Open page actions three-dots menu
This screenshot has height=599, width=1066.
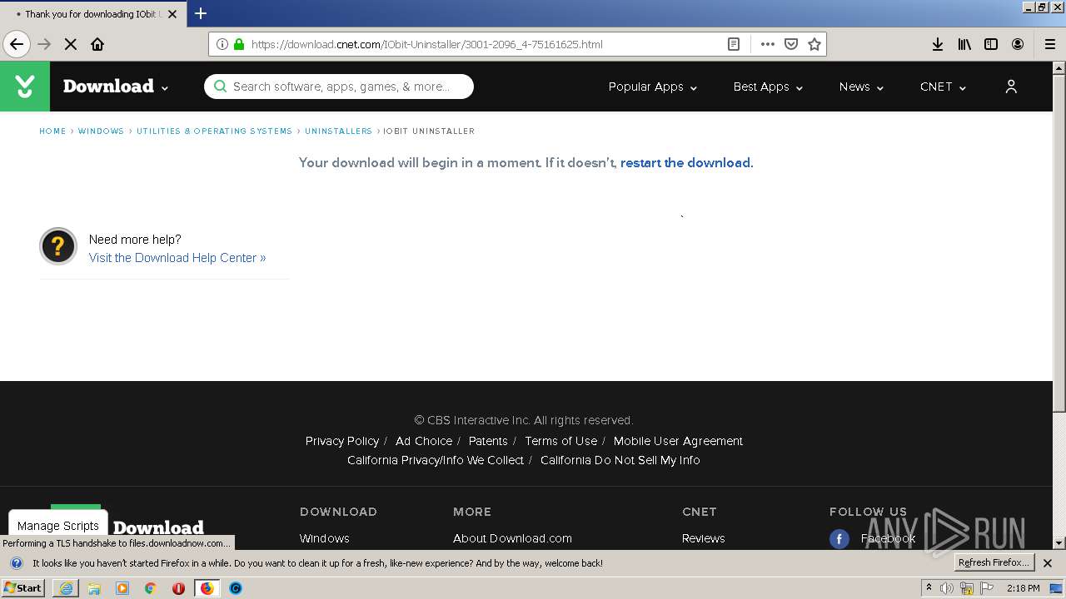pos(767,44)
